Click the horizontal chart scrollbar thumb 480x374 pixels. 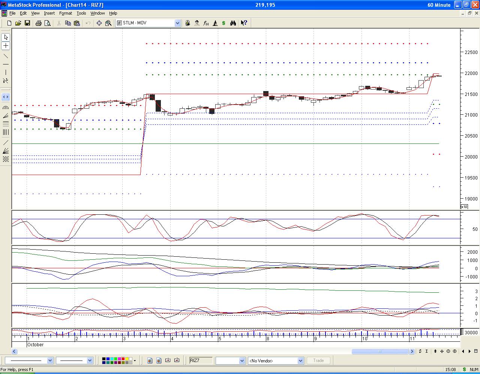[x=380, y=351]
